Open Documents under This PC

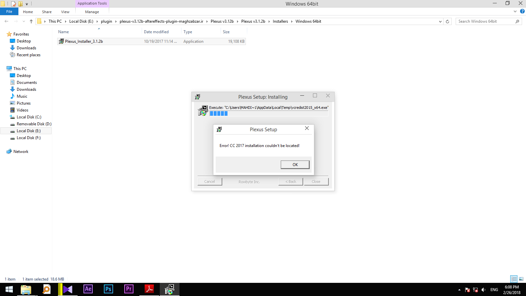coord(27,83)
